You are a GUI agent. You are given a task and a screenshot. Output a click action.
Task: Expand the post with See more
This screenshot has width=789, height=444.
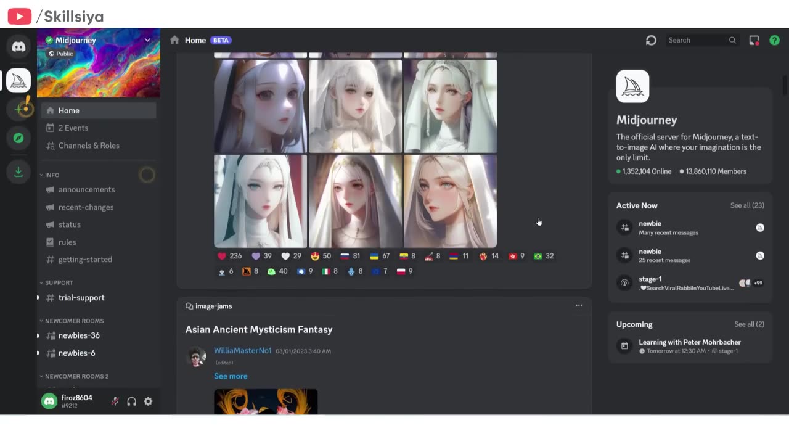[231, 376]
